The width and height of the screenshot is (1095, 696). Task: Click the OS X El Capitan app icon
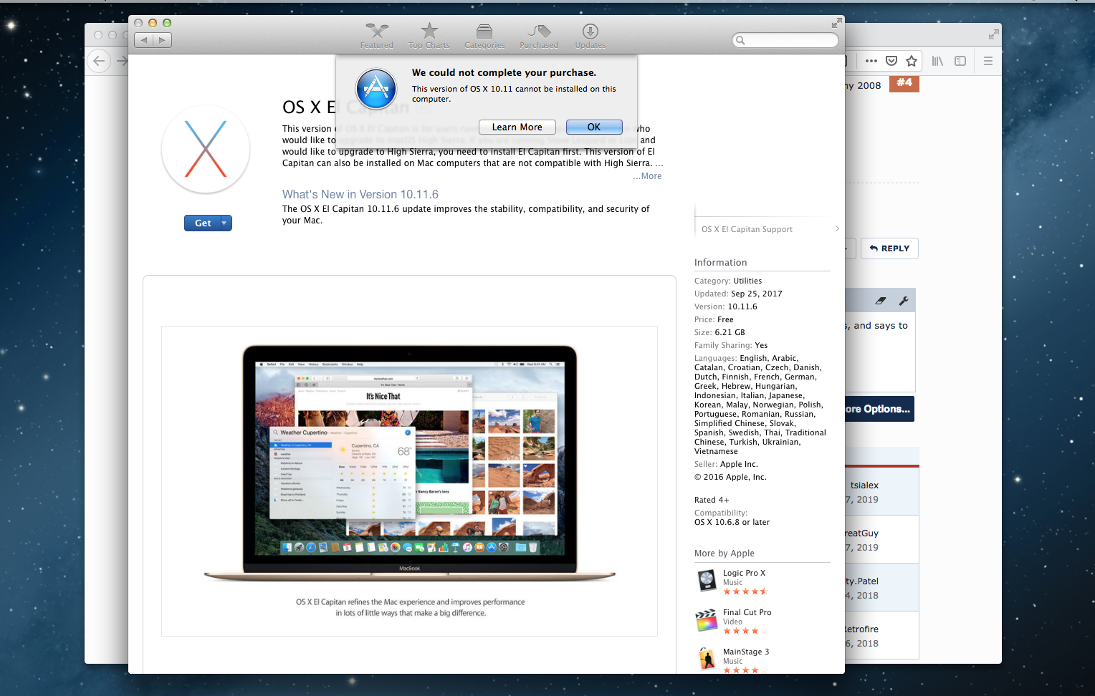(206, 149)
